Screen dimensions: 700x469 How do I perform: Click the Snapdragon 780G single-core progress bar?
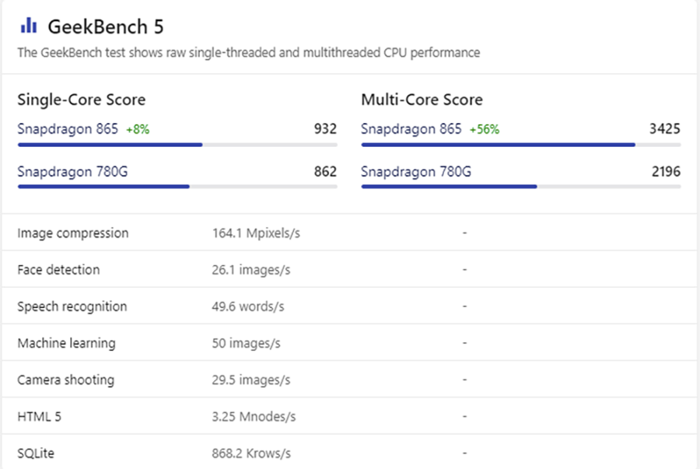tap(177, 187)
